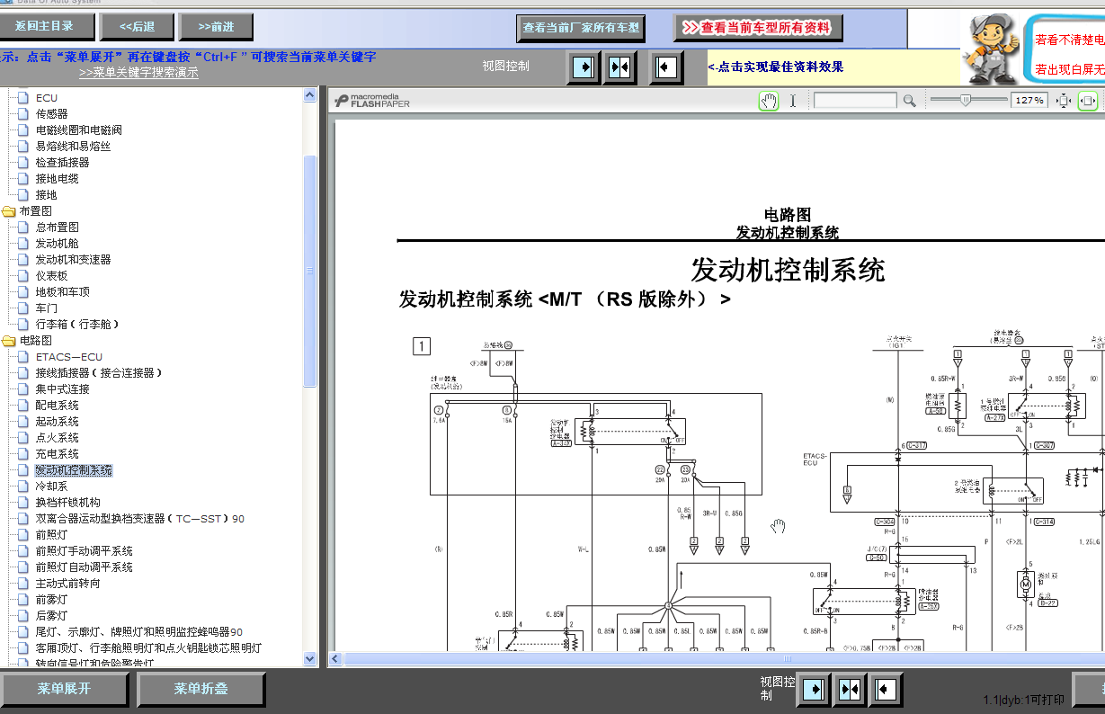1105x714 pixels.
Task: Click the folder icon beside 布置图
Action: [x=9, y=211]
